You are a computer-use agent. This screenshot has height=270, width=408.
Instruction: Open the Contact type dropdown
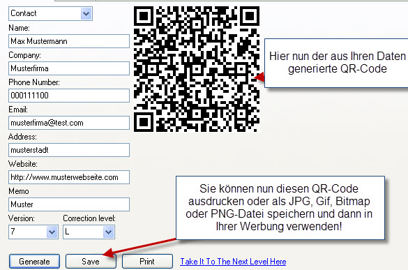coord(50,13)
